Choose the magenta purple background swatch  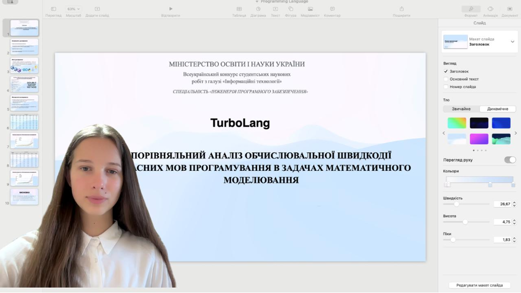[479, 139]
